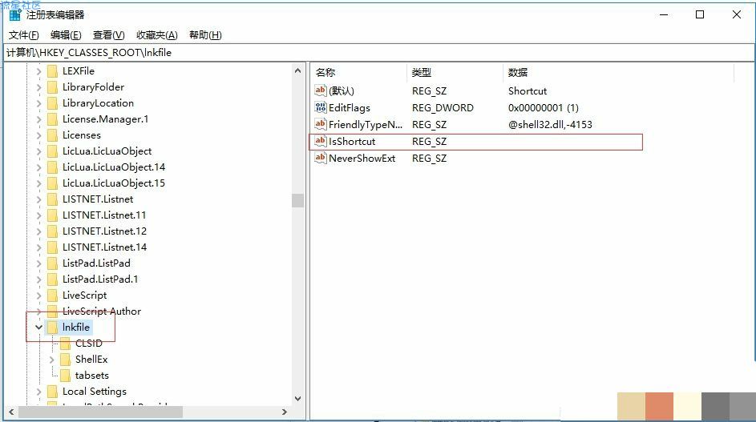
Task: Select the LISTNET.Listnet.14 key
Action: (105, 247)
